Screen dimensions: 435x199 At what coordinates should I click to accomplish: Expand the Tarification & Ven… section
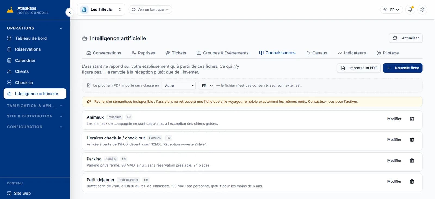pyautogui.click(x=35, y=106)
